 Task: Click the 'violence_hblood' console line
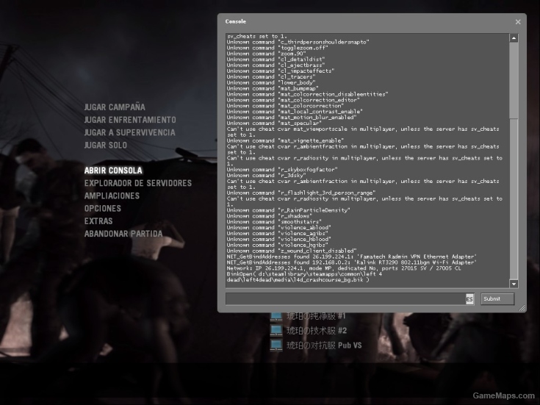tap(279, 239)
